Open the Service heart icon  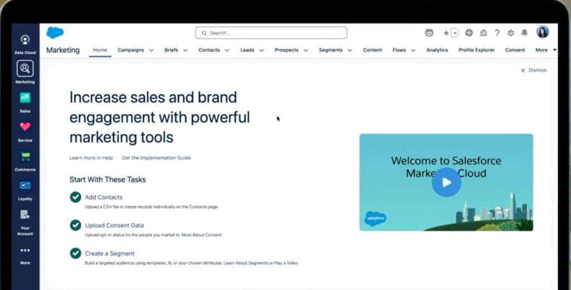(x=25, y=127)
